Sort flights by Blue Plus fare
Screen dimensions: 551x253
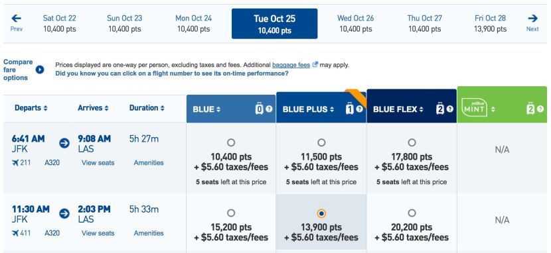(x=308, y=109)
